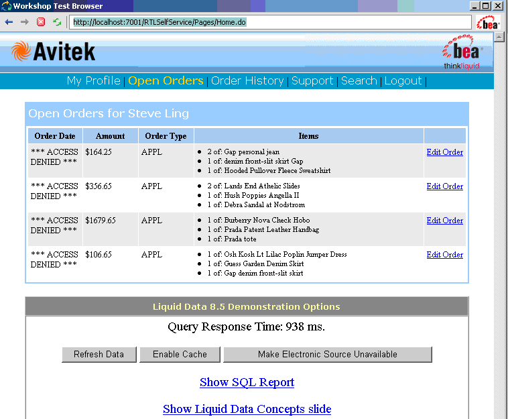The image size is (508, 419).
Task: Click the Items column header
Action: [x=309, y=136]
